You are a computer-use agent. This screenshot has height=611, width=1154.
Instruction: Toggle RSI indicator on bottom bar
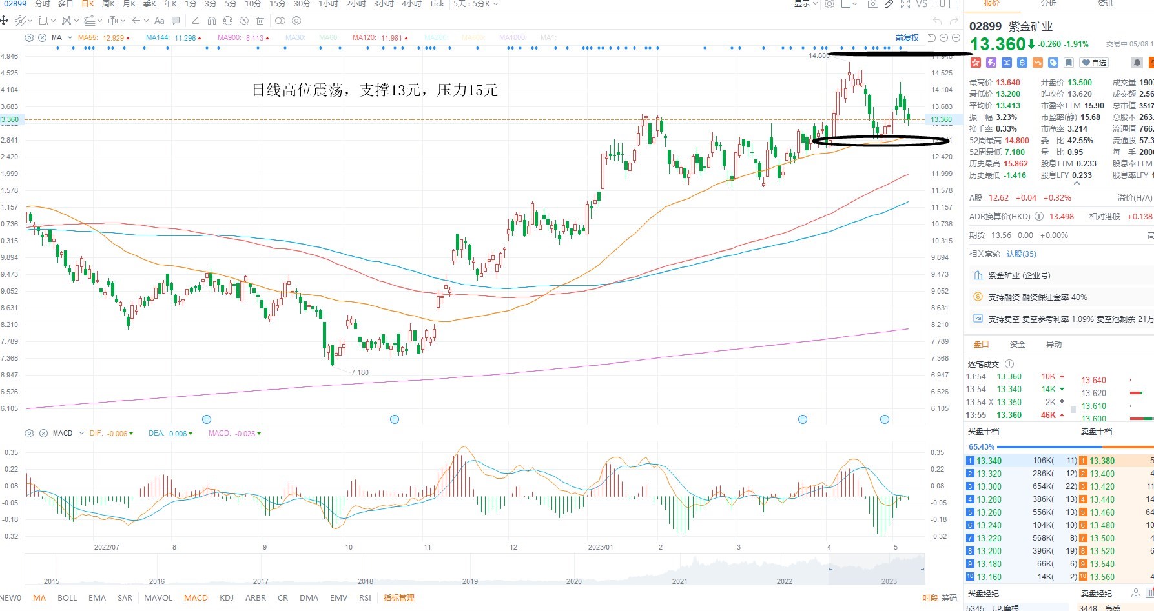(x=365, y=598)
